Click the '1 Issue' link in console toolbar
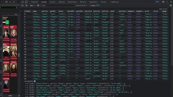 pyautogui.click(x=95, y=5)
